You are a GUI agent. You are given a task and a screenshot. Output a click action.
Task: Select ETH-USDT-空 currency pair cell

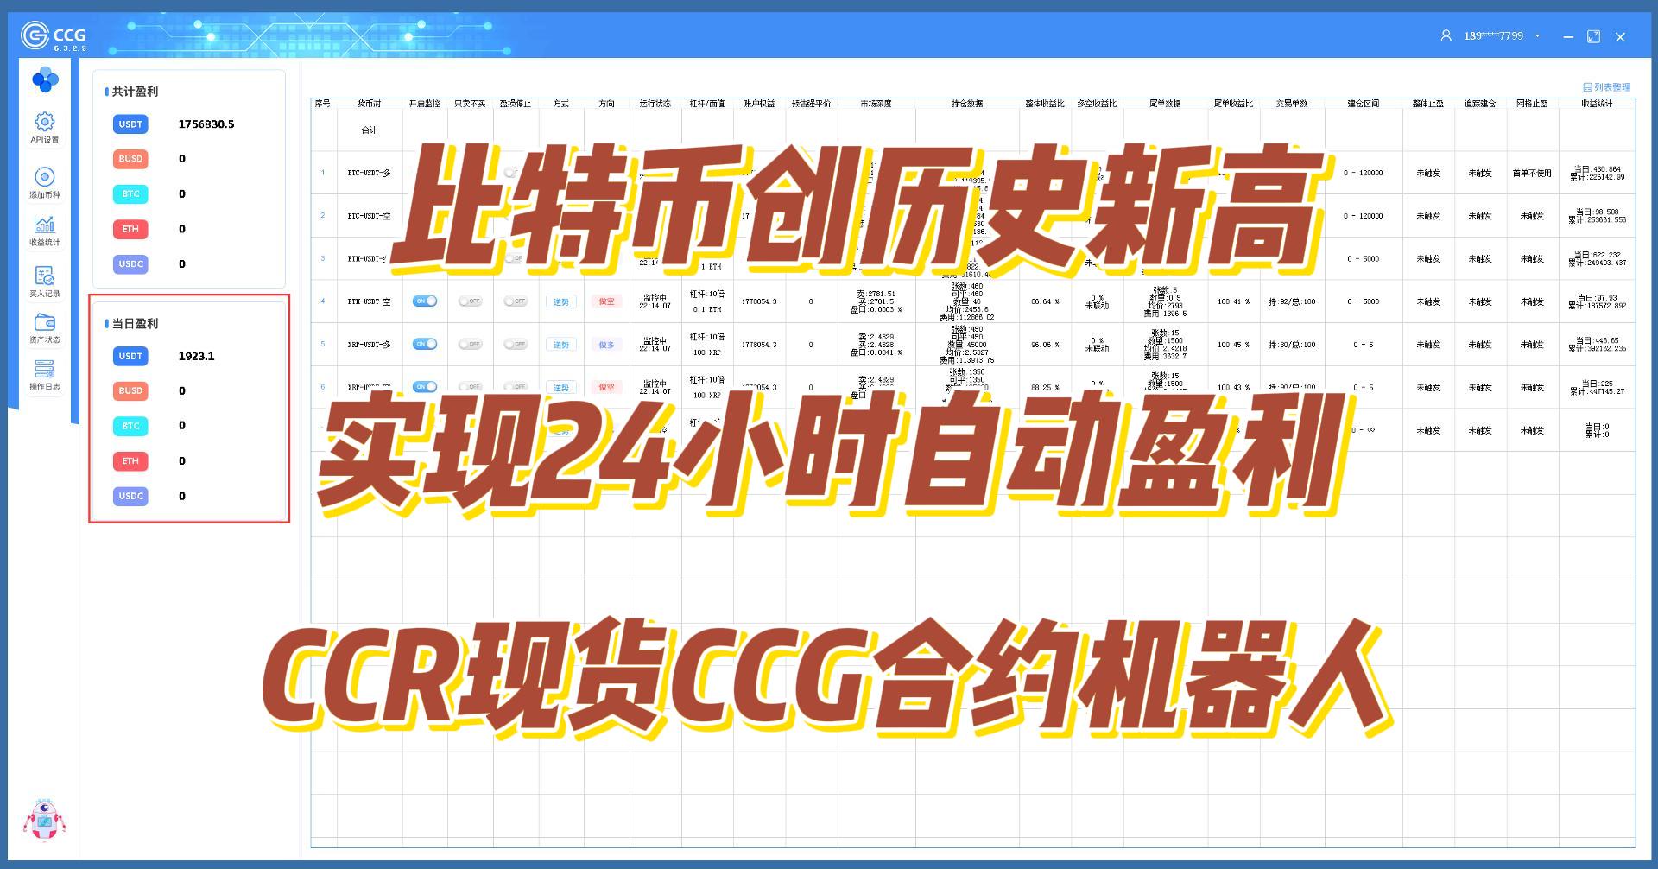(370, 302)
